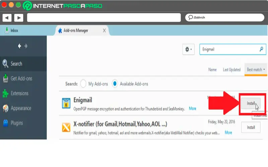Viewport: 268px width, 167px height.
Task: Click the green Extensions puzzle icon
Action: tap(5, 94)
